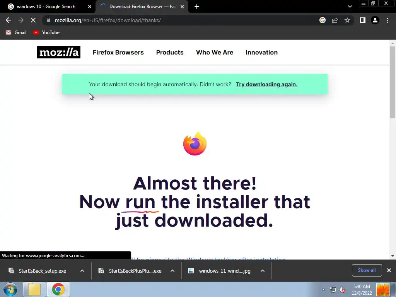Open StartIsBack_setup.exe download
Viewport: 396px width, 297px height.
pos(42,271)
